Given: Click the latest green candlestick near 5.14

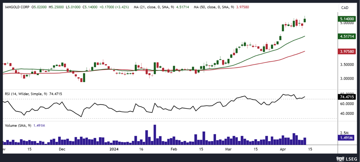Looking at the screenshot, I should click(x=305, y=19).
